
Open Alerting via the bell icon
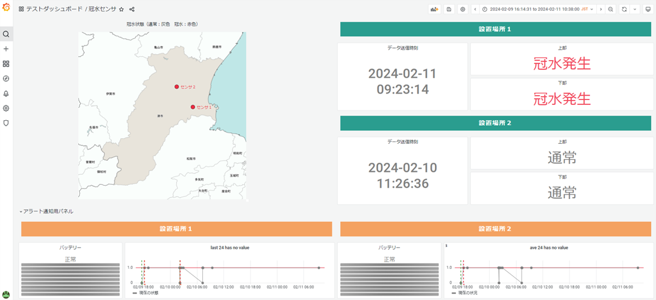coord(6,93)
